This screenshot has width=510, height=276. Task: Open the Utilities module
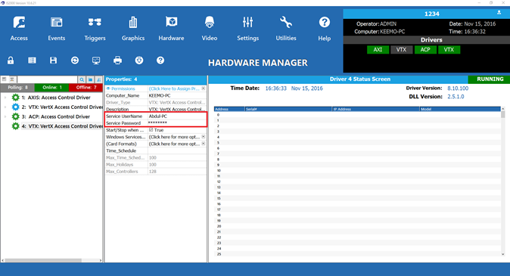(x=286, y=29)
